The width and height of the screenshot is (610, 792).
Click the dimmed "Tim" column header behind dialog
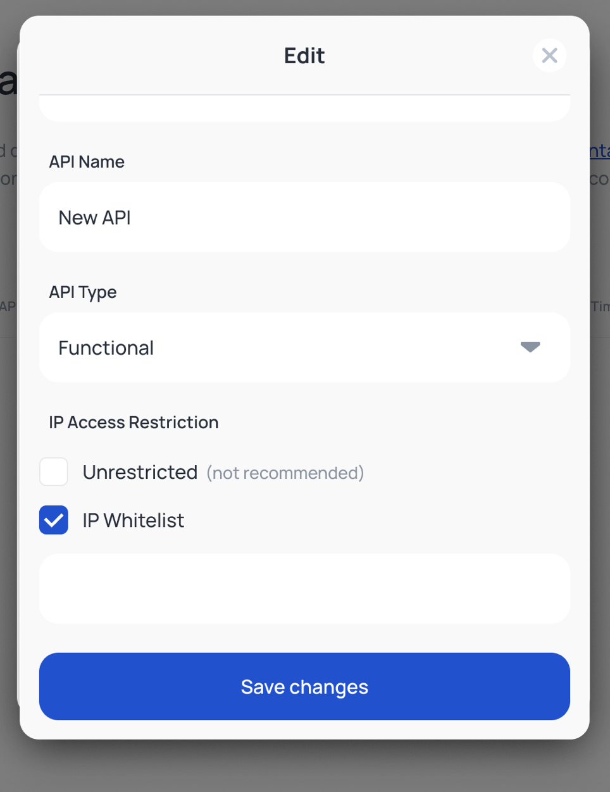[x=601, y=307]
